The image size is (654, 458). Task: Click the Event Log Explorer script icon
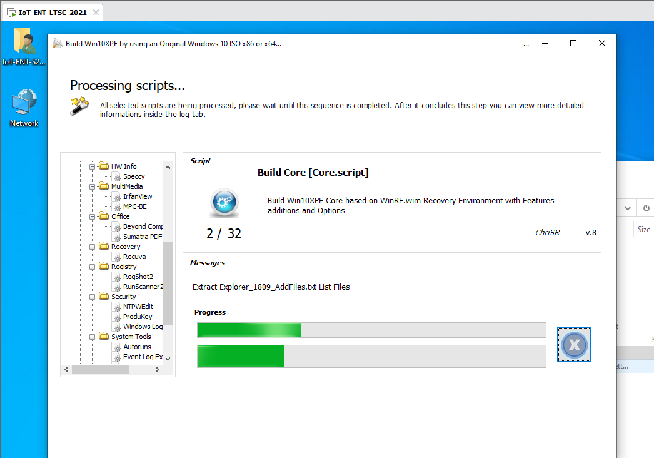click(117, 358)
